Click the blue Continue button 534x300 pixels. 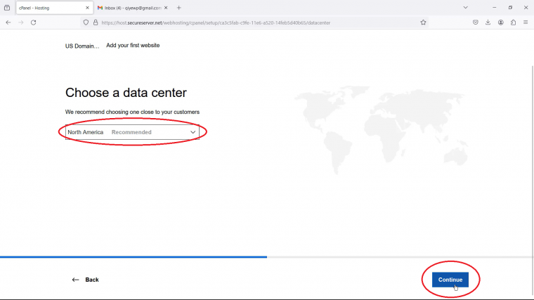click(450, 280)
